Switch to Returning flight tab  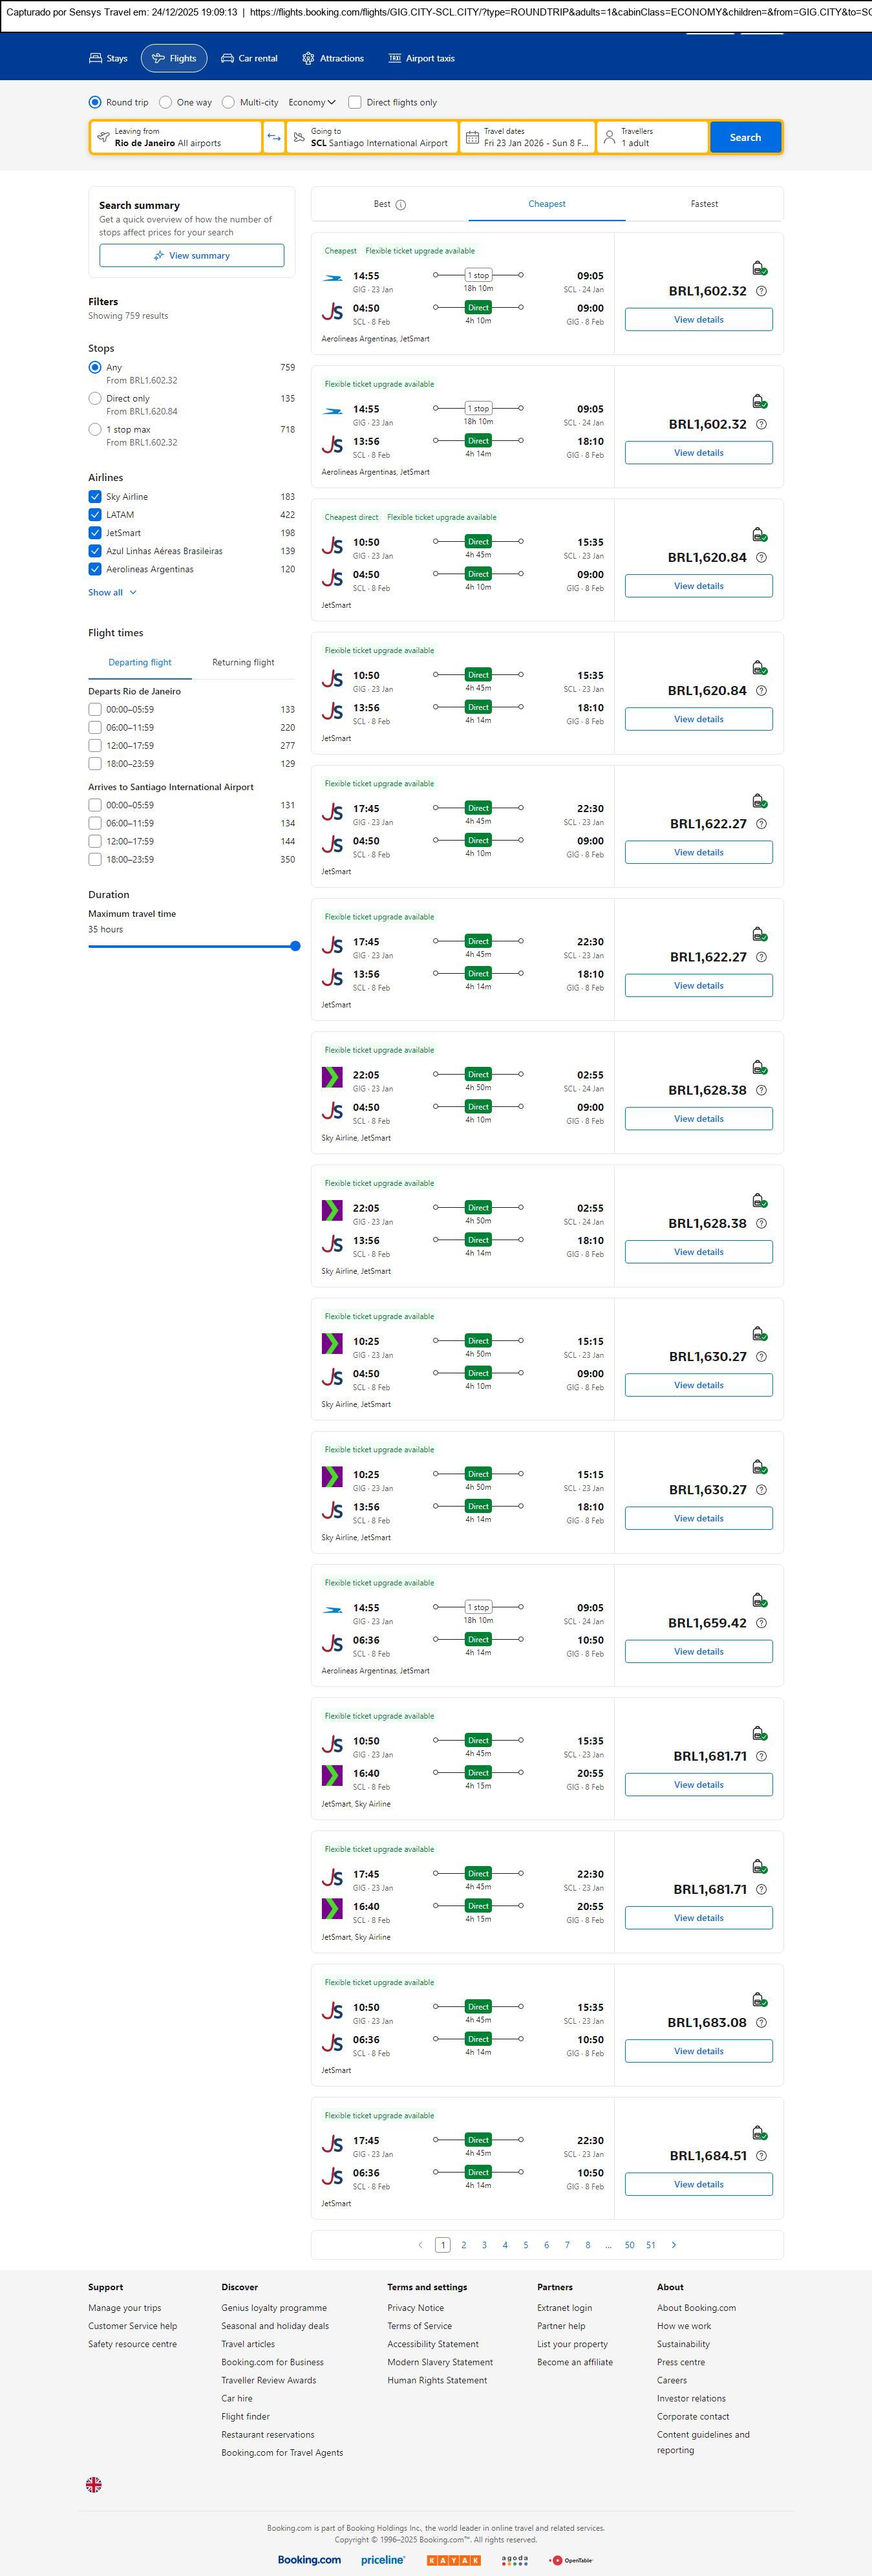pos(243,662)
